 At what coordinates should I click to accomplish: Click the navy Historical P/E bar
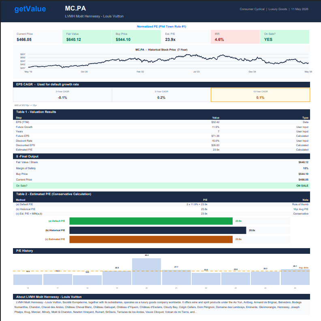pyautogui.click(x=158, y=230)
